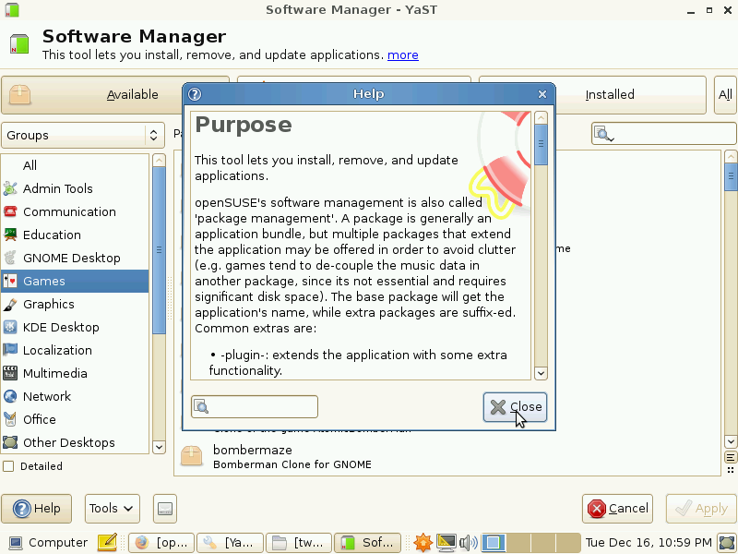Click the question mark icon in Help titlebar
The width and height of the screenshot is (738, 554).
[x=195, y=94]
